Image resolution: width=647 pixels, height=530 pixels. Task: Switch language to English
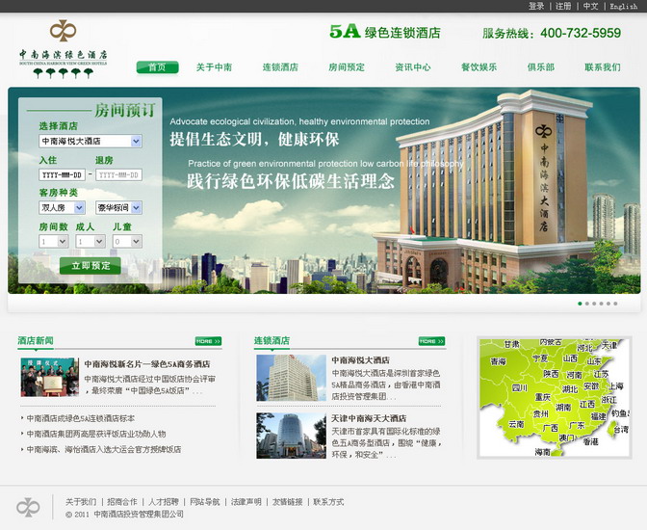pos(624,6)
